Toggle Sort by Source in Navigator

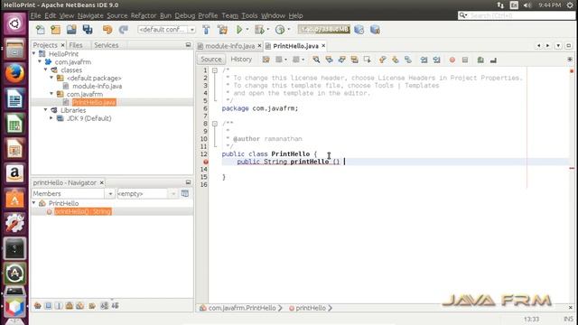coord(115,305)
